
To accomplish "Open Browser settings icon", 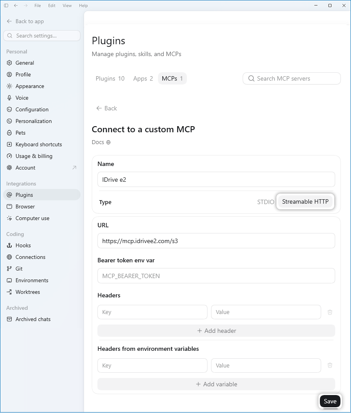I will [x=10, y=207].
